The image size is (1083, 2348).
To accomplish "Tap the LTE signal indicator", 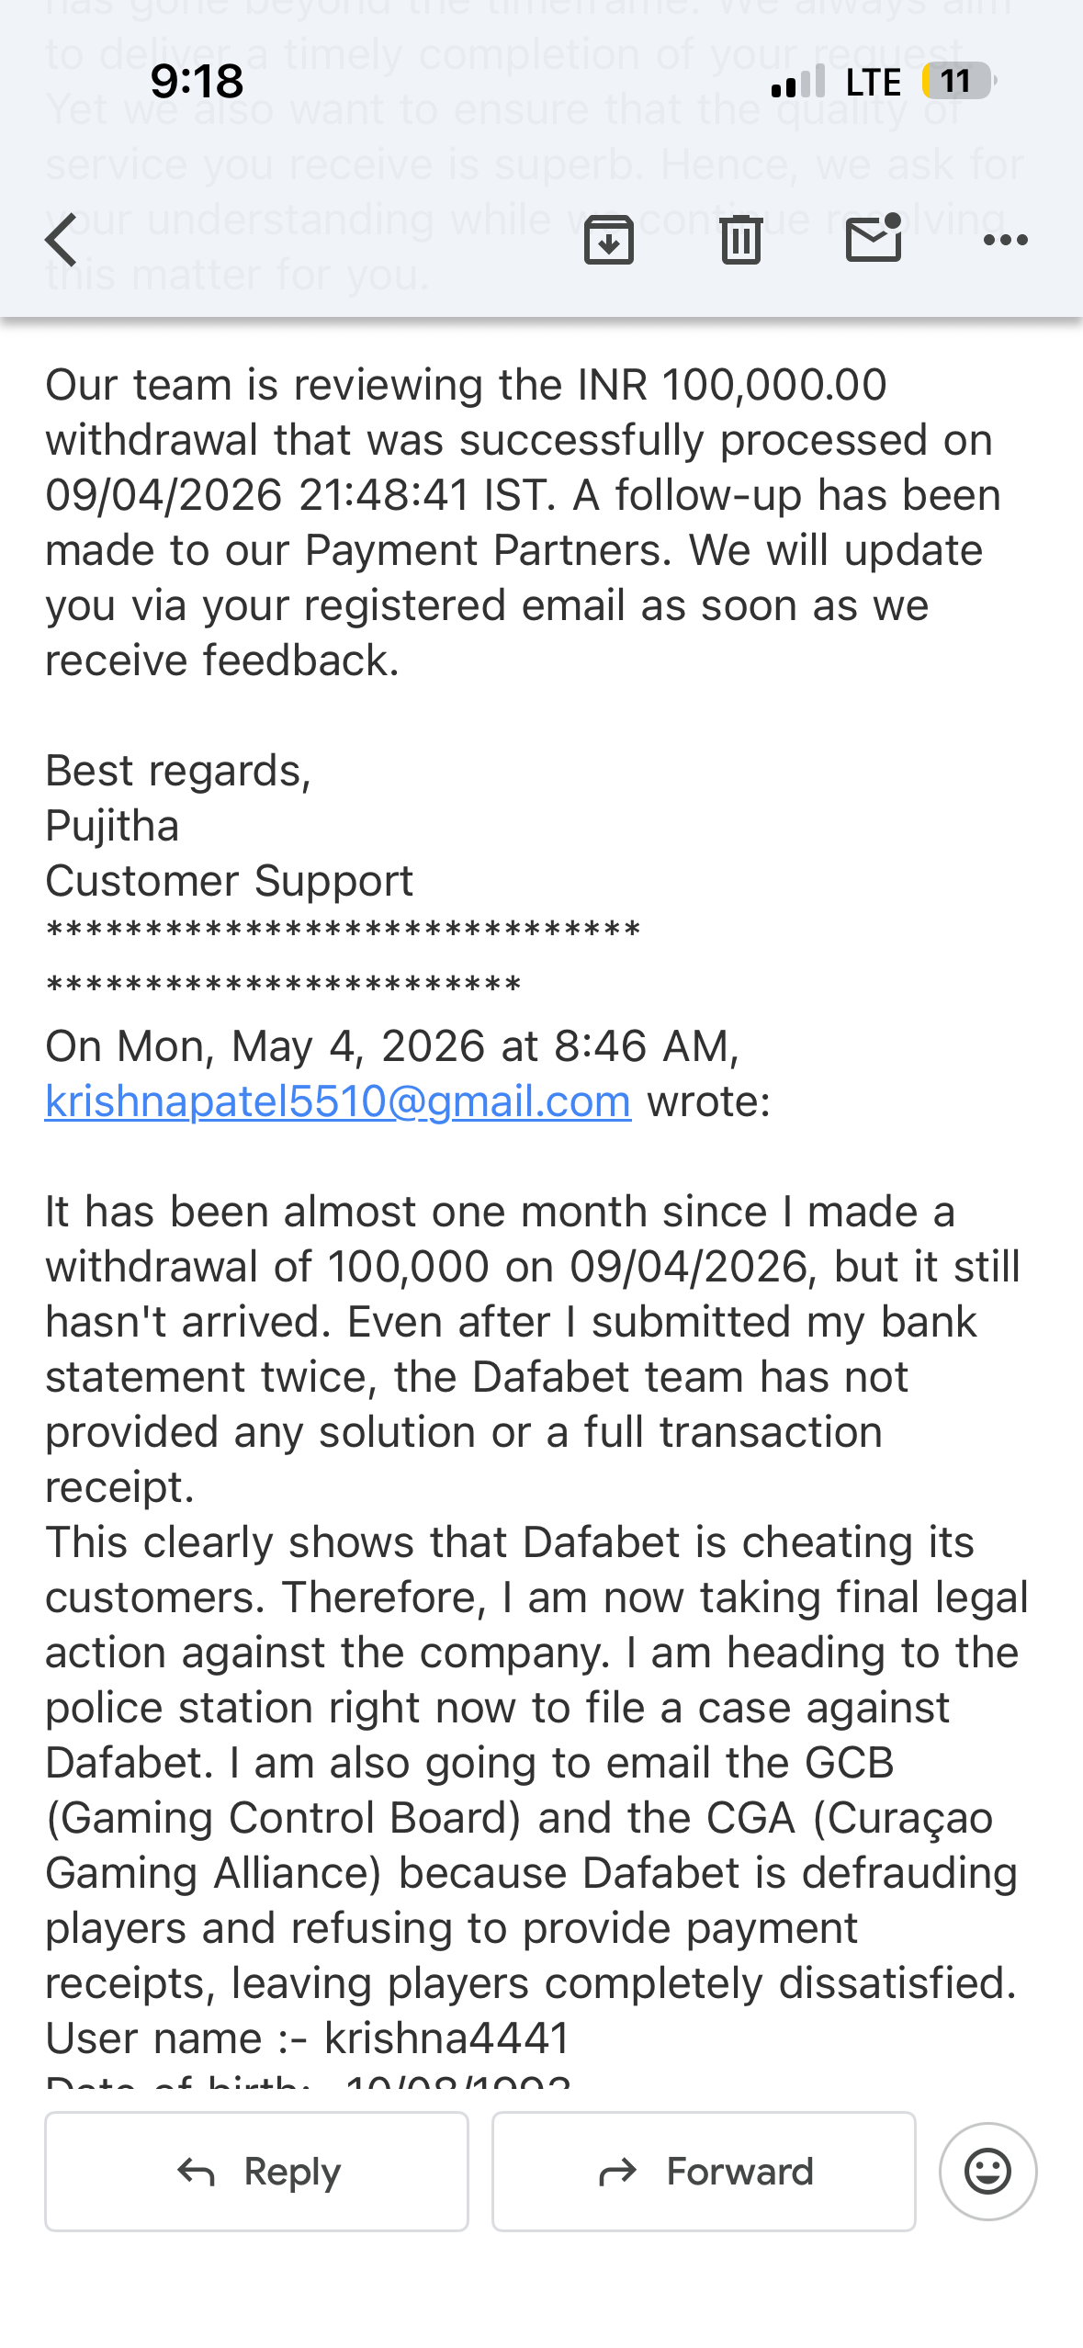I will pos(873,82).
